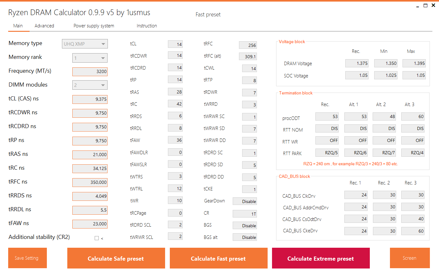Screen dimensions: 439x277
Task: Expand the Memory type dropdown
Action: click(85, 44)
